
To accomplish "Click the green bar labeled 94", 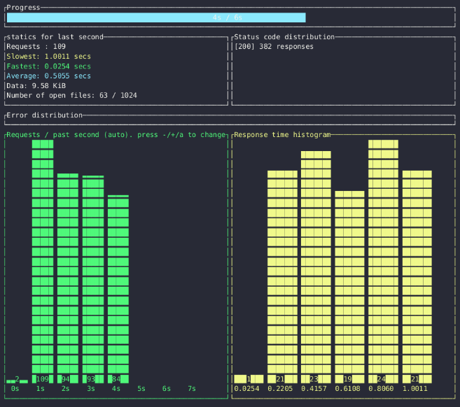I will coord(68,278).
